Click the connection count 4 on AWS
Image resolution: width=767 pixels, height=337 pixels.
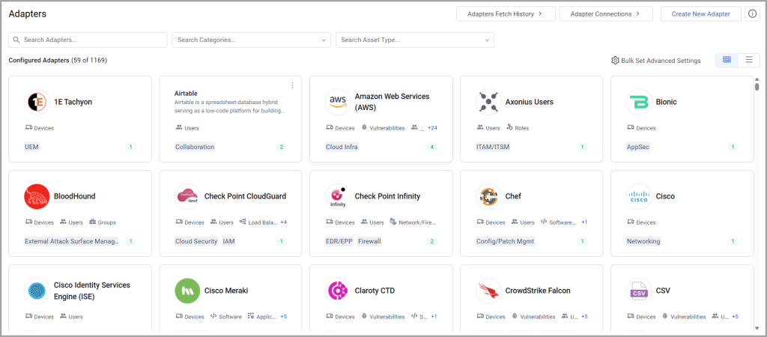click(431, 147)
